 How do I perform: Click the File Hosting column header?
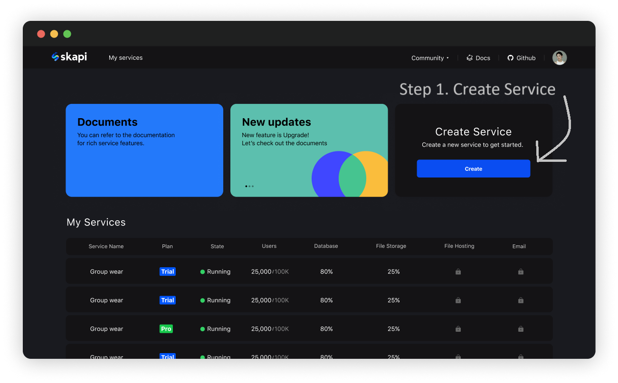(x=459, y=246)
